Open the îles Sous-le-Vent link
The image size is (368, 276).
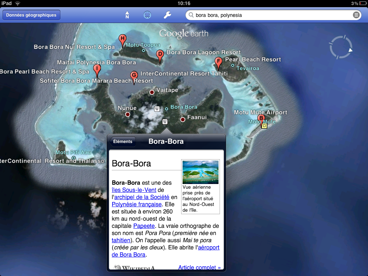click(134, 190)
